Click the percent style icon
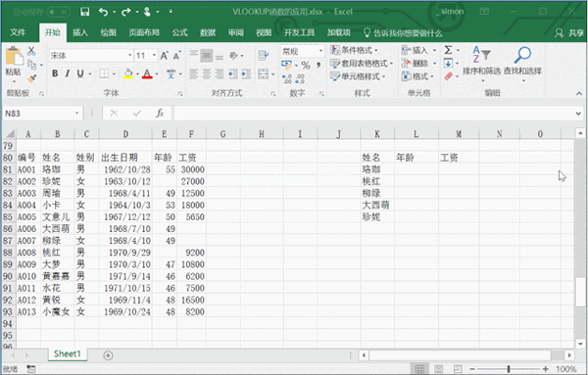588x375 pixels. 306,66
